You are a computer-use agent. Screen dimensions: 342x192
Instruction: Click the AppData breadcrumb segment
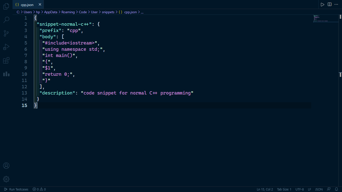pos(51,12)
